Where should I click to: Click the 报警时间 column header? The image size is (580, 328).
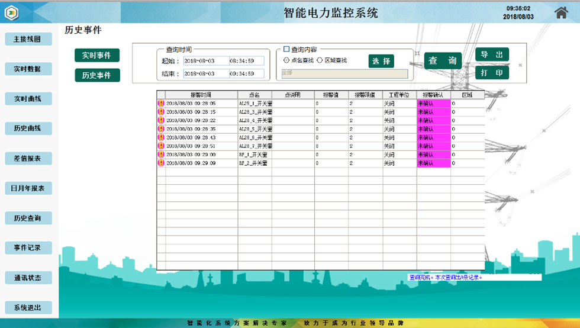201,94
